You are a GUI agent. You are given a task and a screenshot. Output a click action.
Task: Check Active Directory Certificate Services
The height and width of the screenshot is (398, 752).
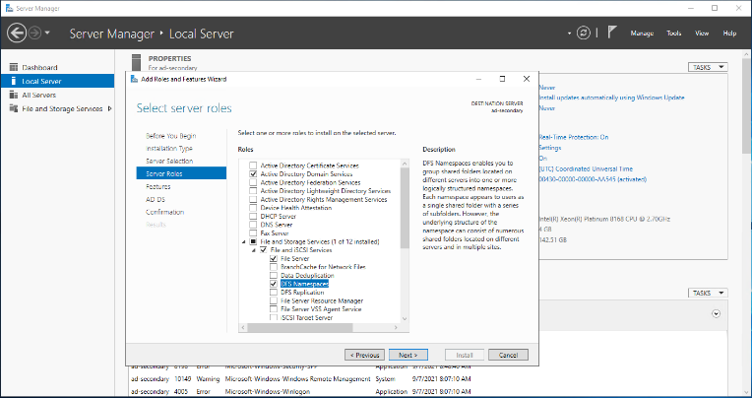pos(253,166)
